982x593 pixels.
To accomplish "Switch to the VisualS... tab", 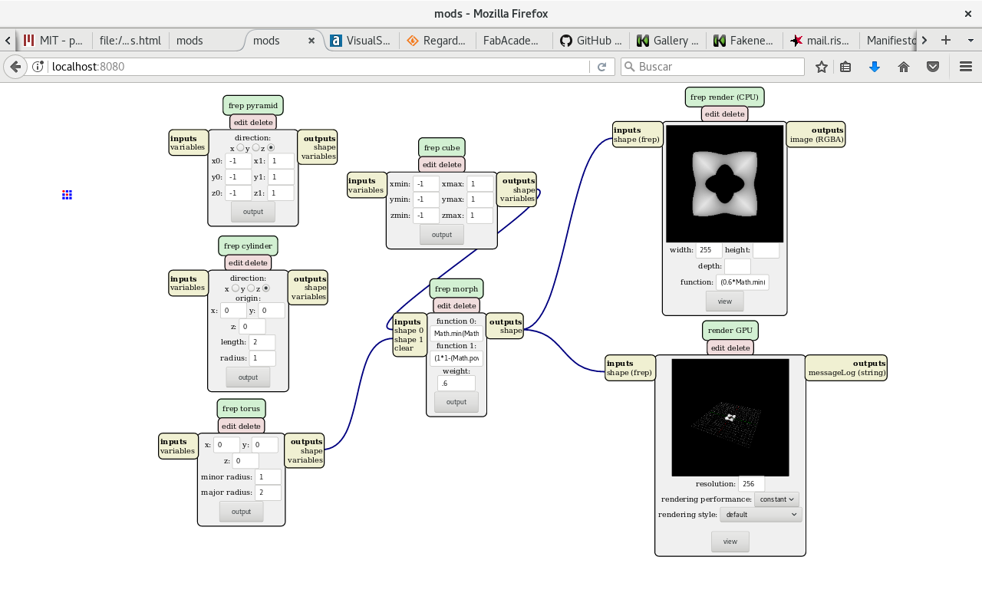I will (361, 41).
